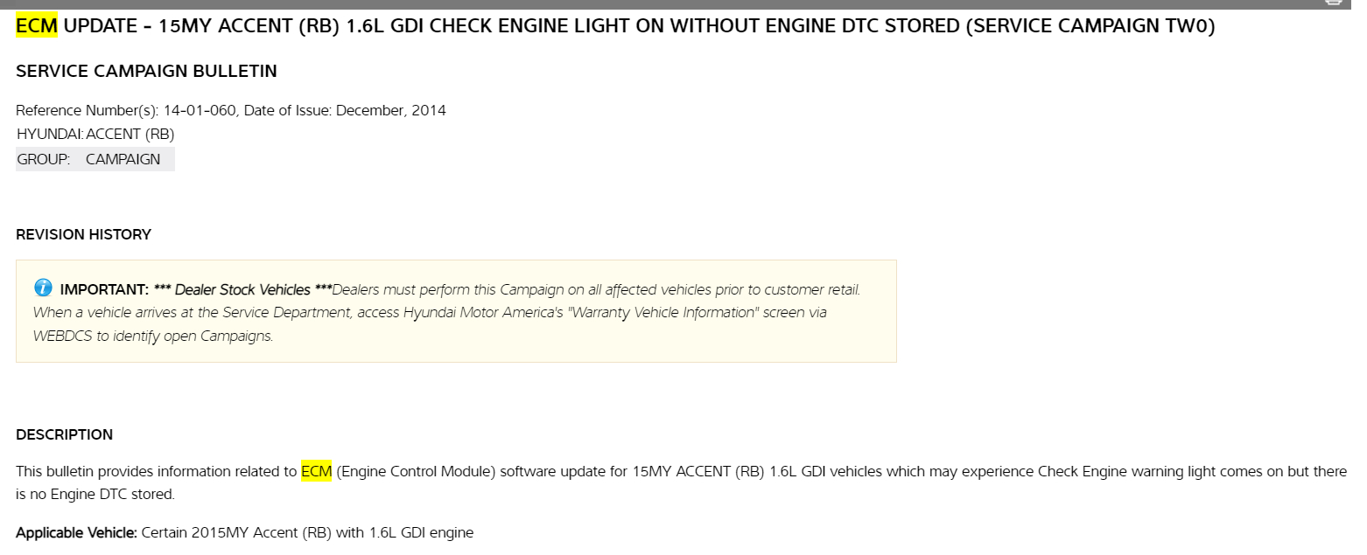Click the Dealer Stock Vehicles text
The height and width of the screenshot is (555, 1367).
pyautogui.click(x=242, y=289)
